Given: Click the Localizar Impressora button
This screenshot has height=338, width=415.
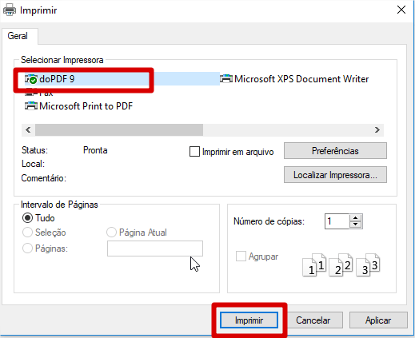Looking at the screenshot, I should [335, 175].
